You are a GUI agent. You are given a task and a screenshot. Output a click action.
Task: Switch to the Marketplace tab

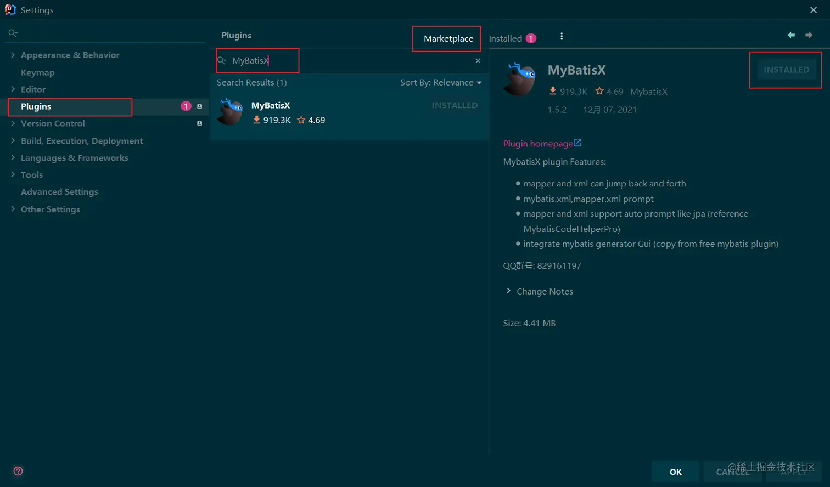click(x=448, y=38)
